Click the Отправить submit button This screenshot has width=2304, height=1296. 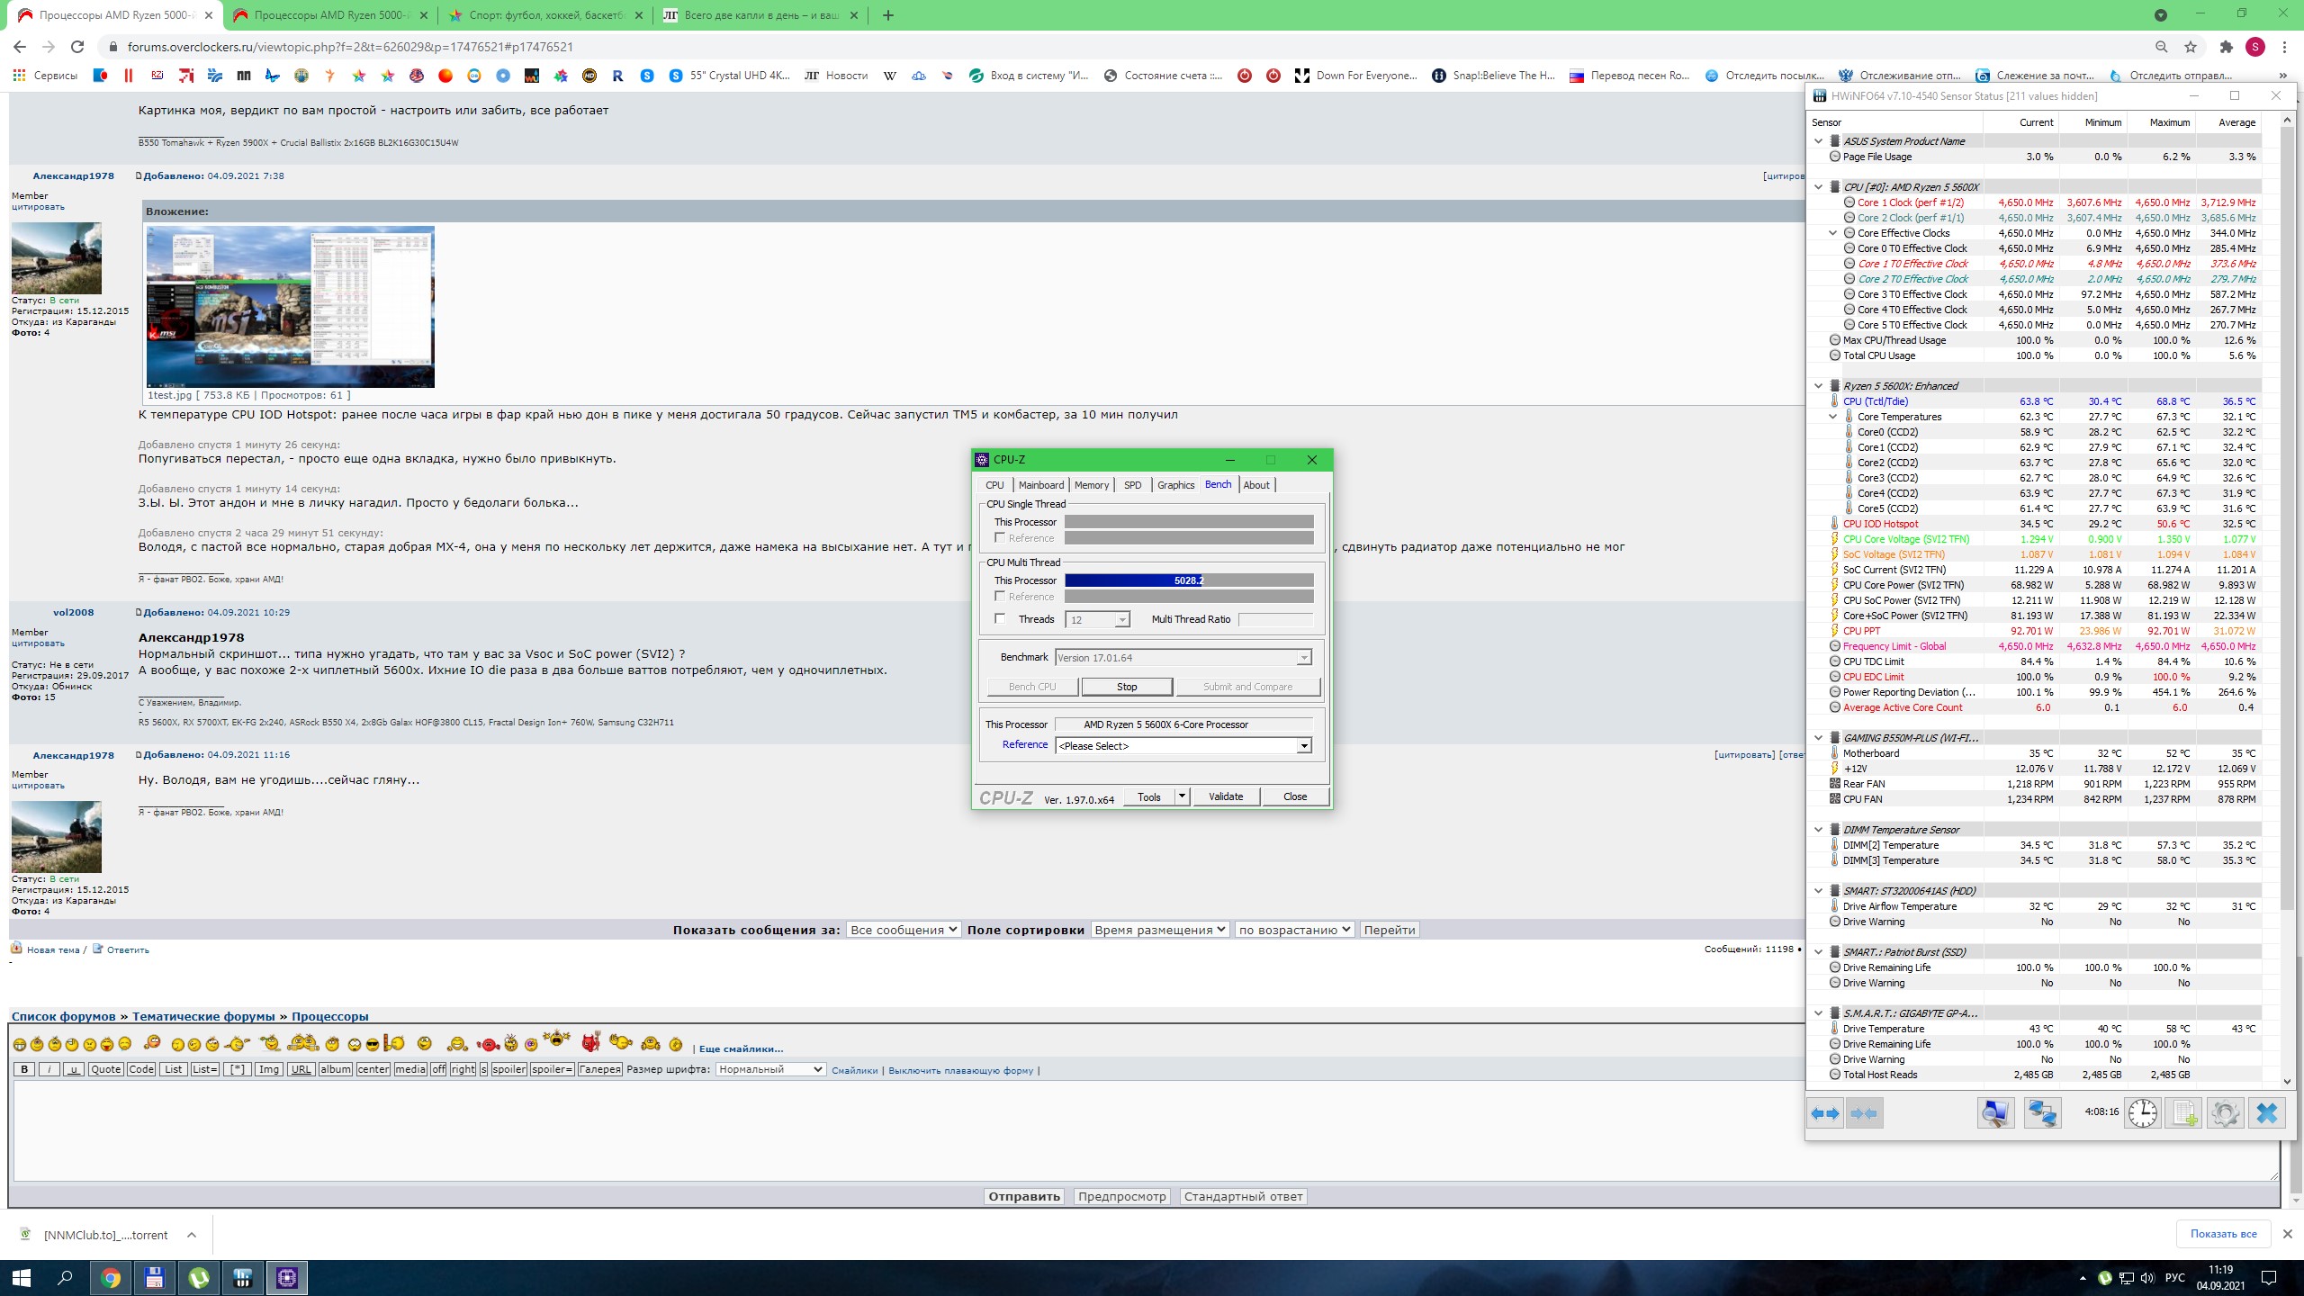[1023, 1196]
